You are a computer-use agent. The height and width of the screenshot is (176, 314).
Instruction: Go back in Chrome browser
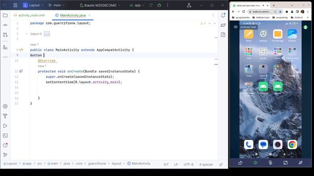[234, 12]
